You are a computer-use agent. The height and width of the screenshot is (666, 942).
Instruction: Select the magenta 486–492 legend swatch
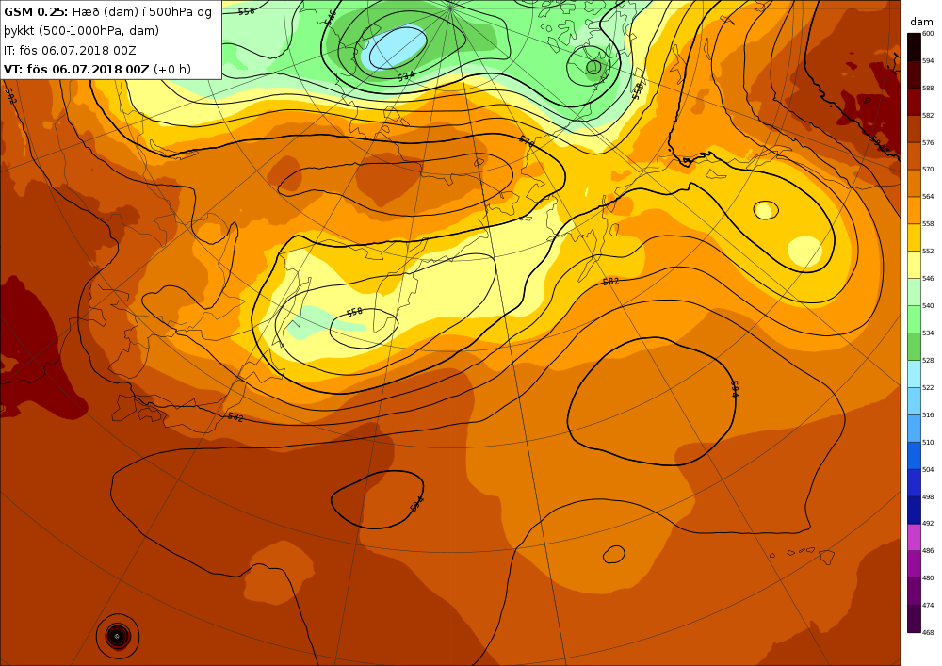click(914, 538)
